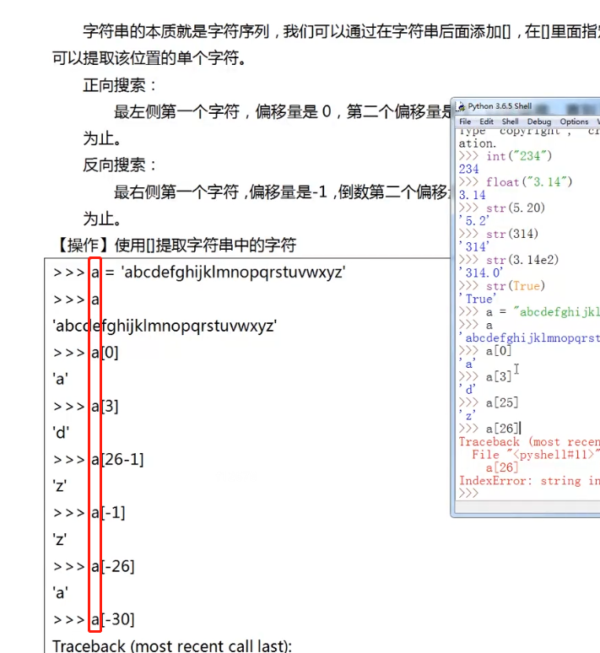Click the float("3.14") line in the shell
This screenshot has width=600, height=653.
pyautogui.click(x=516, y=182)
